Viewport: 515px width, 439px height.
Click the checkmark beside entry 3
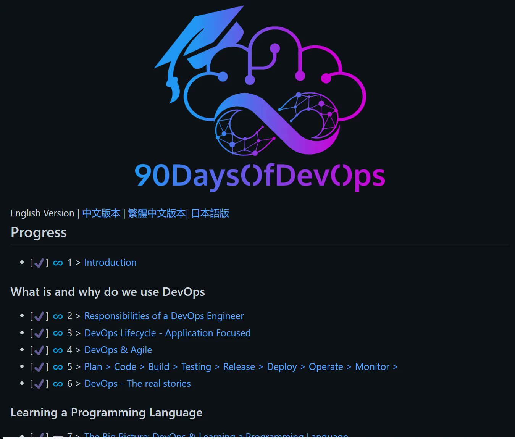point(39,333)
